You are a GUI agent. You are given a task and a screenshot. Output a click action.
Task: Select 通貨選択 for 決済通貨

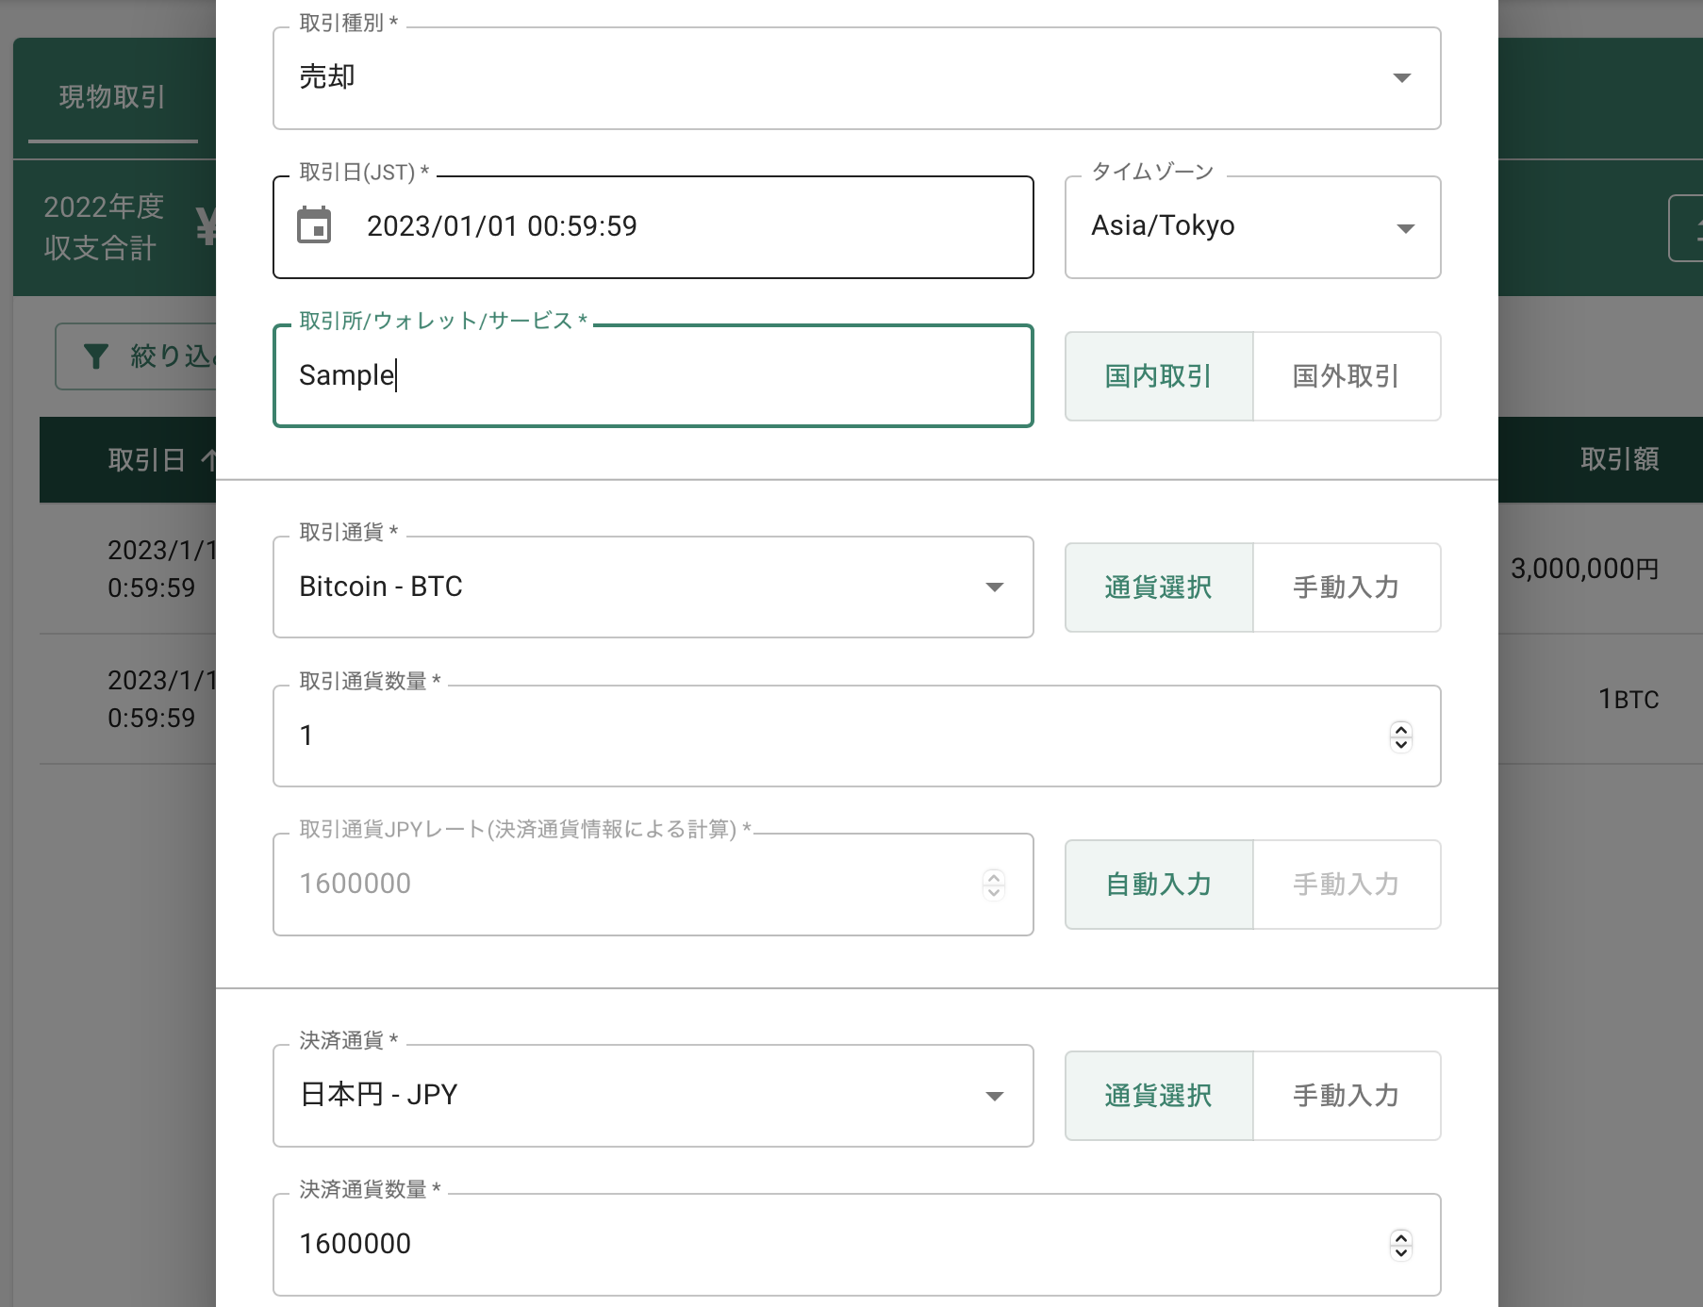(x=1159, y=1096)
